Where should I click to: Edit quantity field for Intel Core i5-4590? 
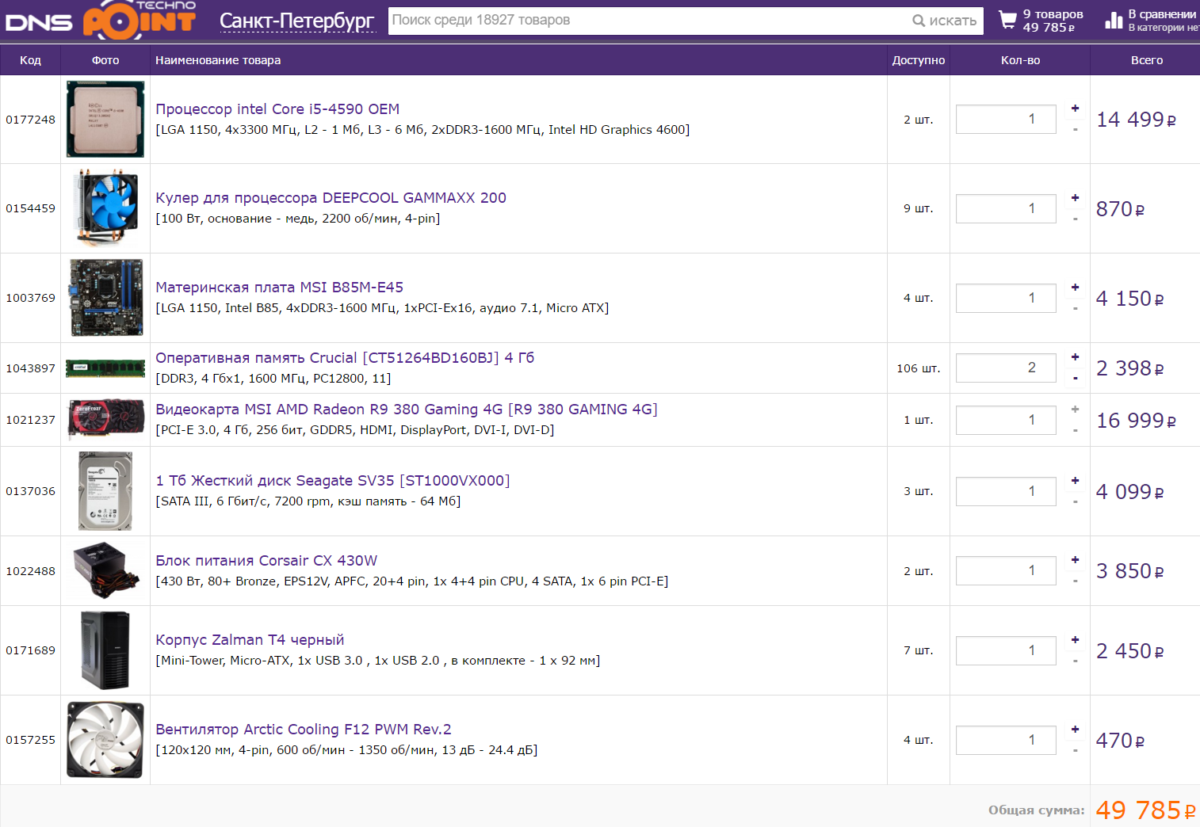point(1006,120)
